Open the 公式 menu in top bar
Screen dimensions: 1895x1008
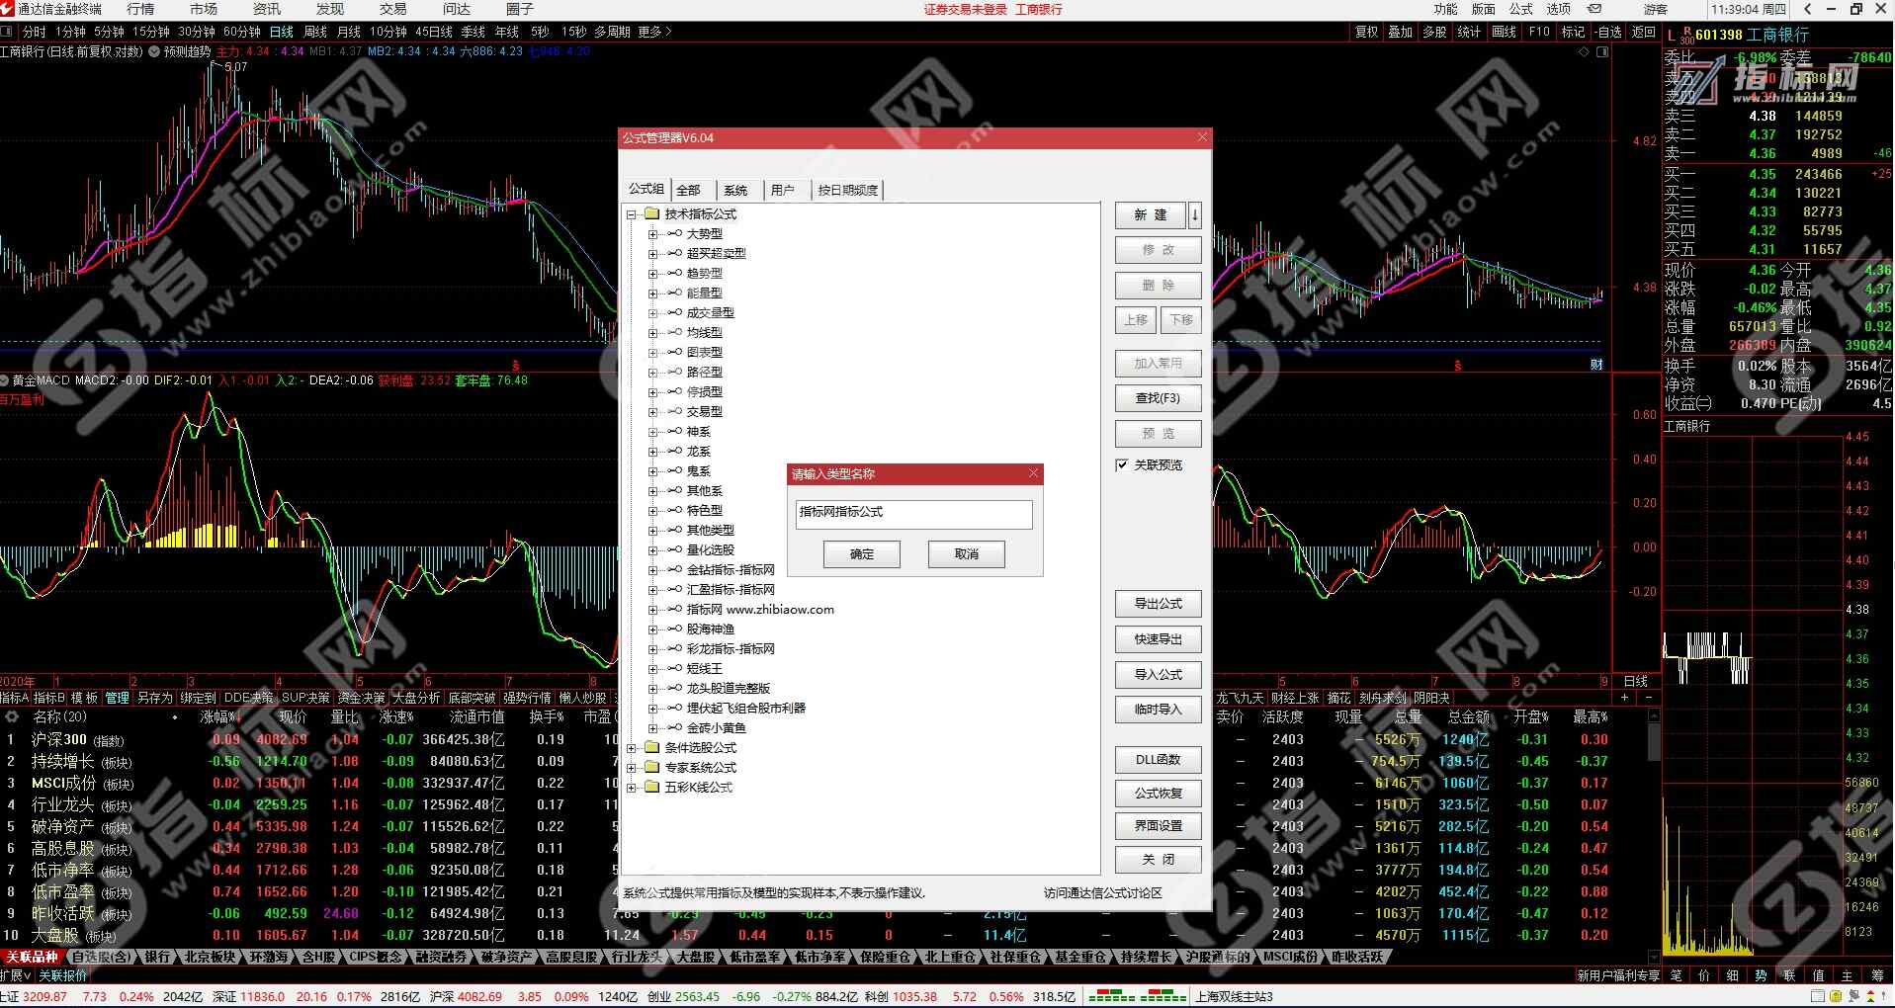[x=1520, y=9]
